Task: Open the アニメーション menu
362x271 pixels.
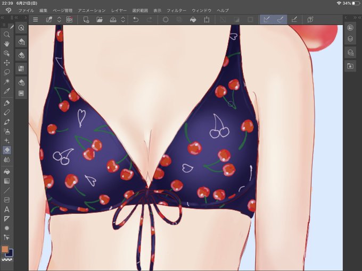Action: [x=92, y=11]
